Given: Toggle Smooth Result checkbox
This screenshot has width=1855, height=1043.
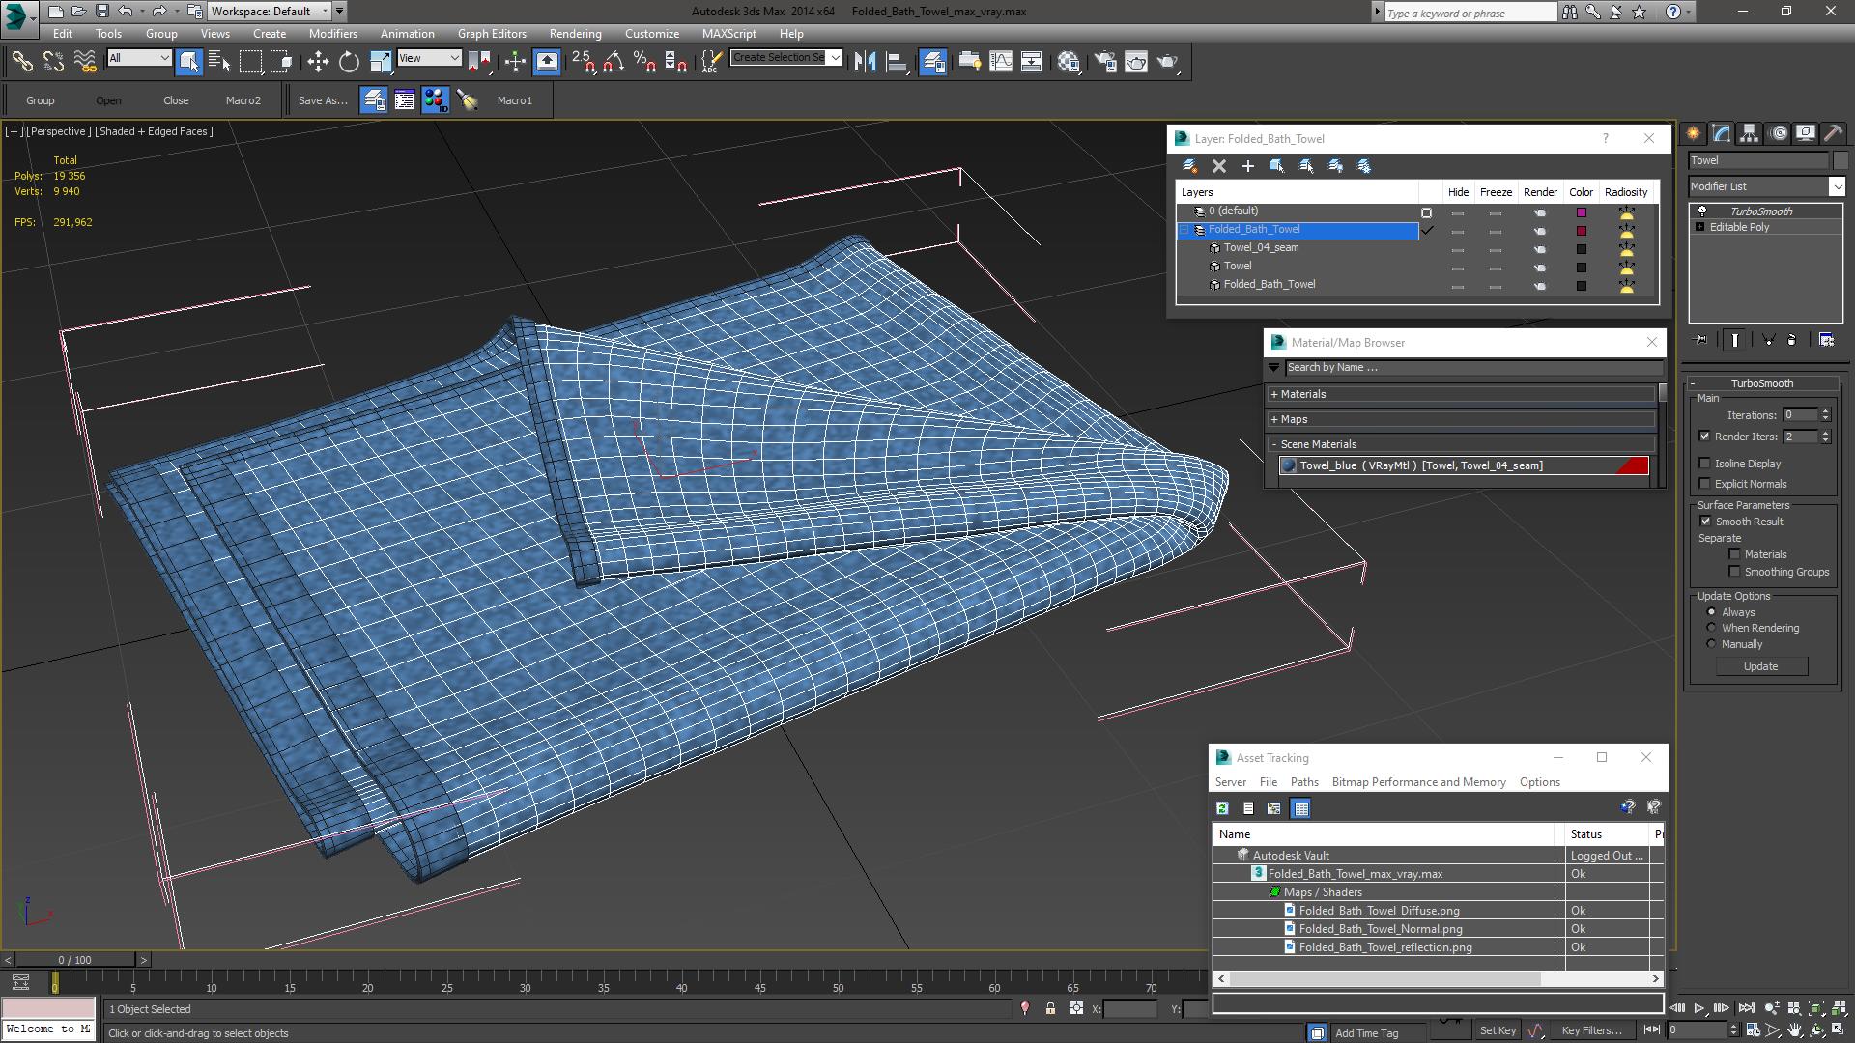Looking at the screenshot, I should [1705, 521].
